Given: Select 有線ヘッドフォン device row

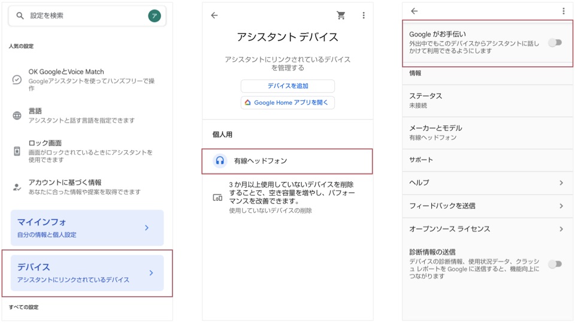Looking at the screenshot, I should click(x=287, y=161).
